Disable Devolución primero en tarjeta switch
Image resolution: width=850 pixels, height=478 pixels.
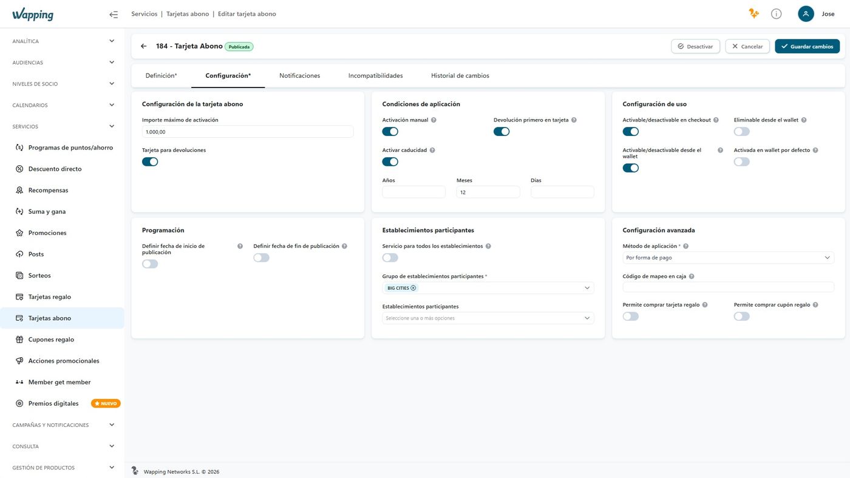pos(501,132)
